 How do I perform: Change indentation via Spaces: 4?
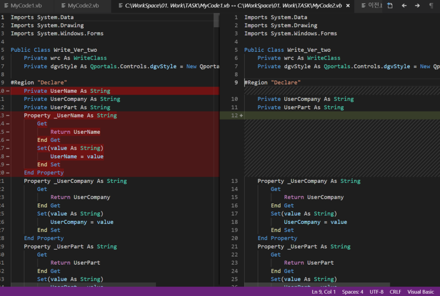(x=352, y=292)
